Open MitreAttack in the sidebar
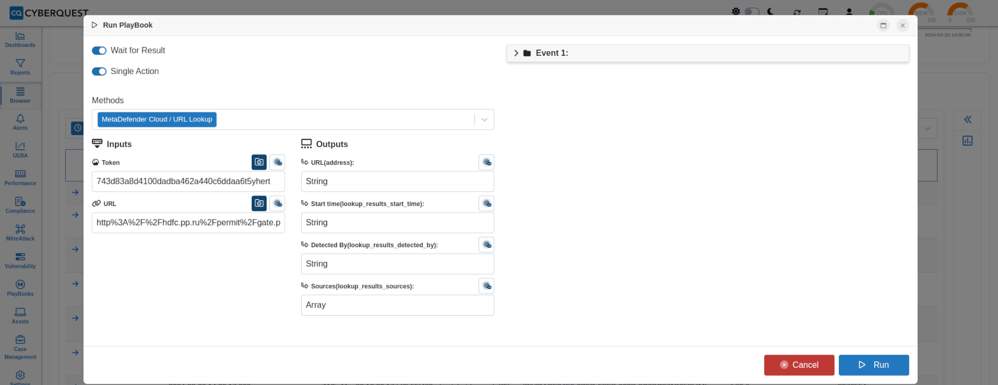998x385 pixels. (21, 232)
